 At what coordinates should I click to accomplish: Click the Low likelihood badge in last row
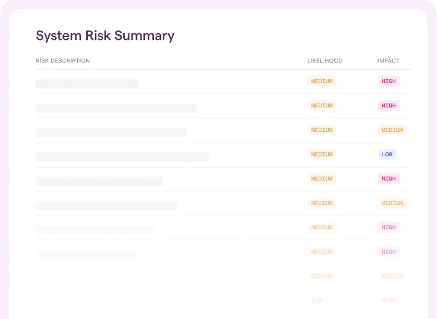317,301
